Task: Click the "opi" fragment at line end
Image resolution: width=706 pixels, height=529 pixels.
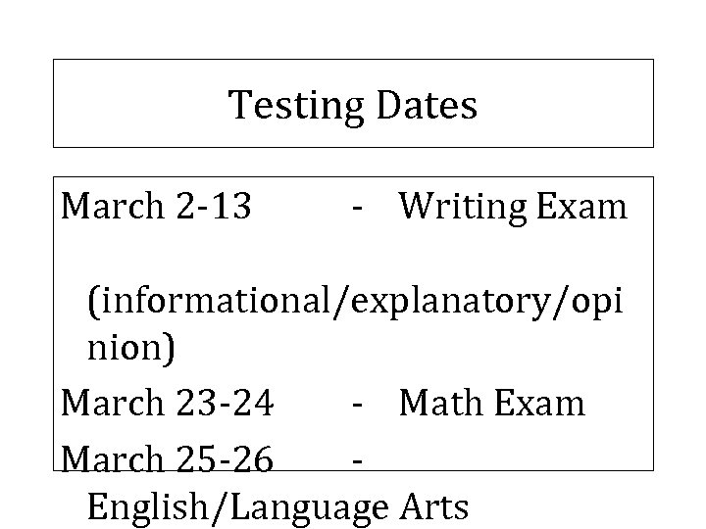Action: point(596,306)
